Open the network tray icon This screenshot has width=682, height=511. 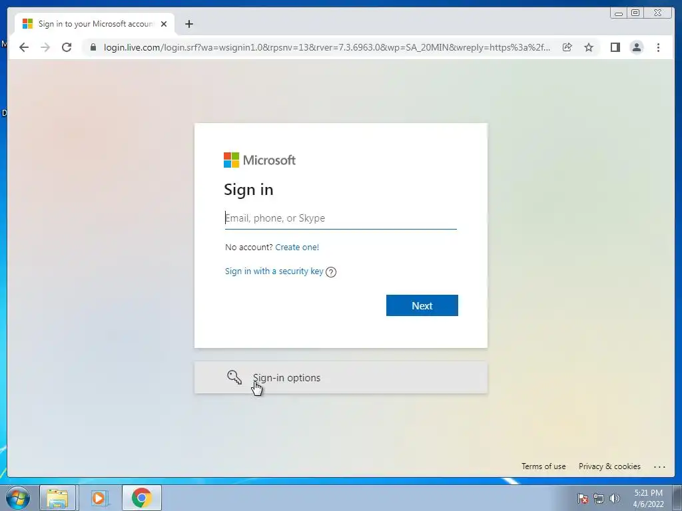click(599, 498)
